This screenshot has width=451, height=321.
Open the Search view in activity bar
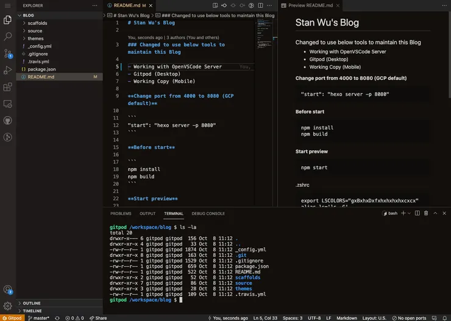(8, 36)
